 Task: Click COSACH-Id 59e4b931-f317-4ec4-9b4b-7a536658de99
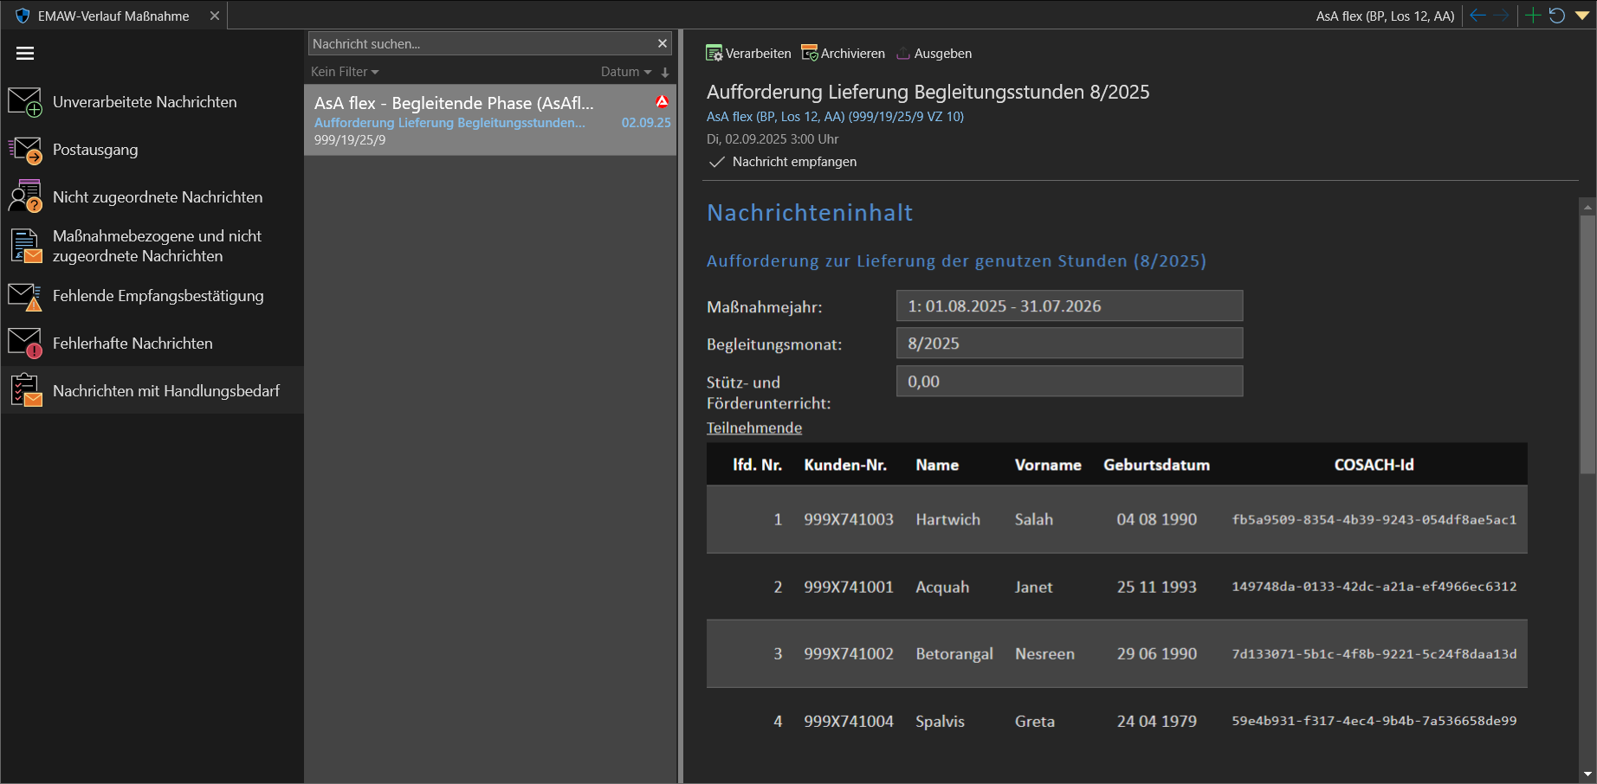[1374, 721]
